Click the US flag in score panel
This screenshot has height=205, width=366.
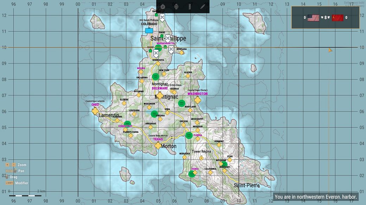pyautogui.click(x=313, y=18)
